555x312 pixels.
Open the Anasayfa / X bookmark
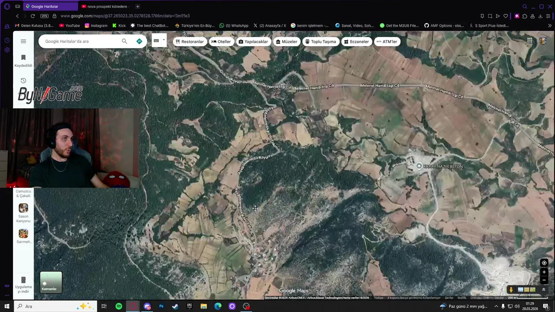tap(269, 26)
